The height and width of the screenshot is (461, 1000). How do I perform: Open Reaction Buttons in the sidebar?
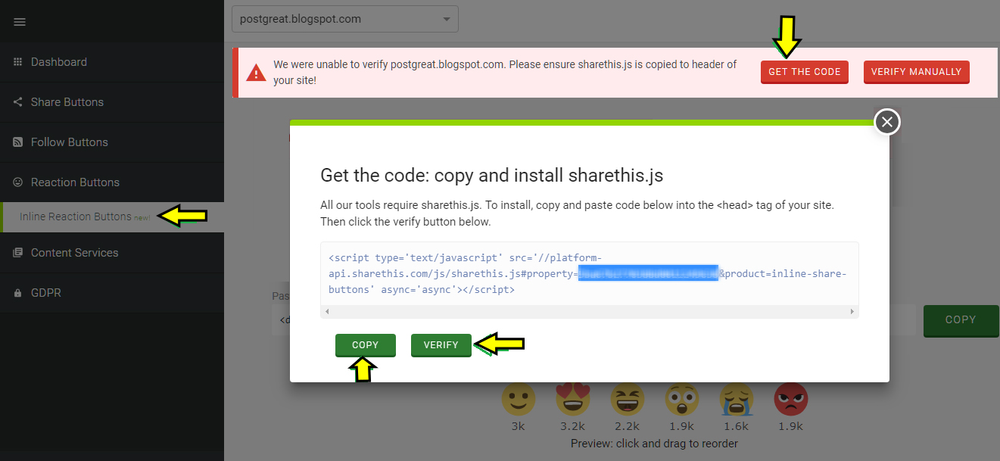point(112,182)
